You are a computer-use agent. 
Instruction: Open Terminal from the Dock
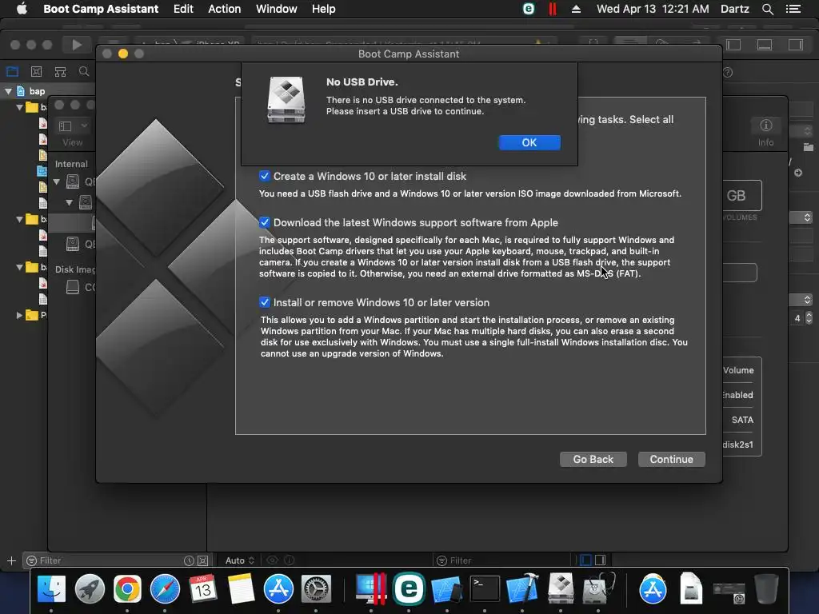point(484,588)
